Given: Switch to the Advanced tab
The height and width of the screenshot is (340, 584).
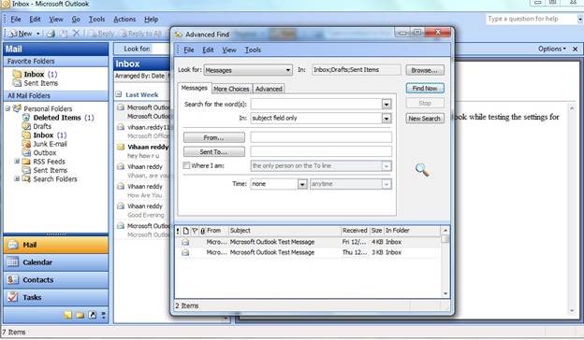Looking at the screenshot, I should click(x=269, y=89).
